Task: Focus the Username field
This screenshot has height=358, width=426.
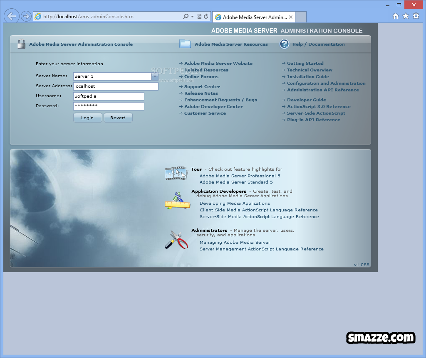Action: 109,96
